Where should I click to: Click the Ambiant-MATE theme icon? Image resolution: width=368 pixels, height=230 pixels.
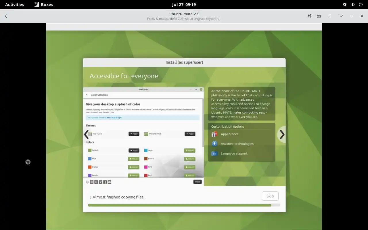click(x=146, y=134)
